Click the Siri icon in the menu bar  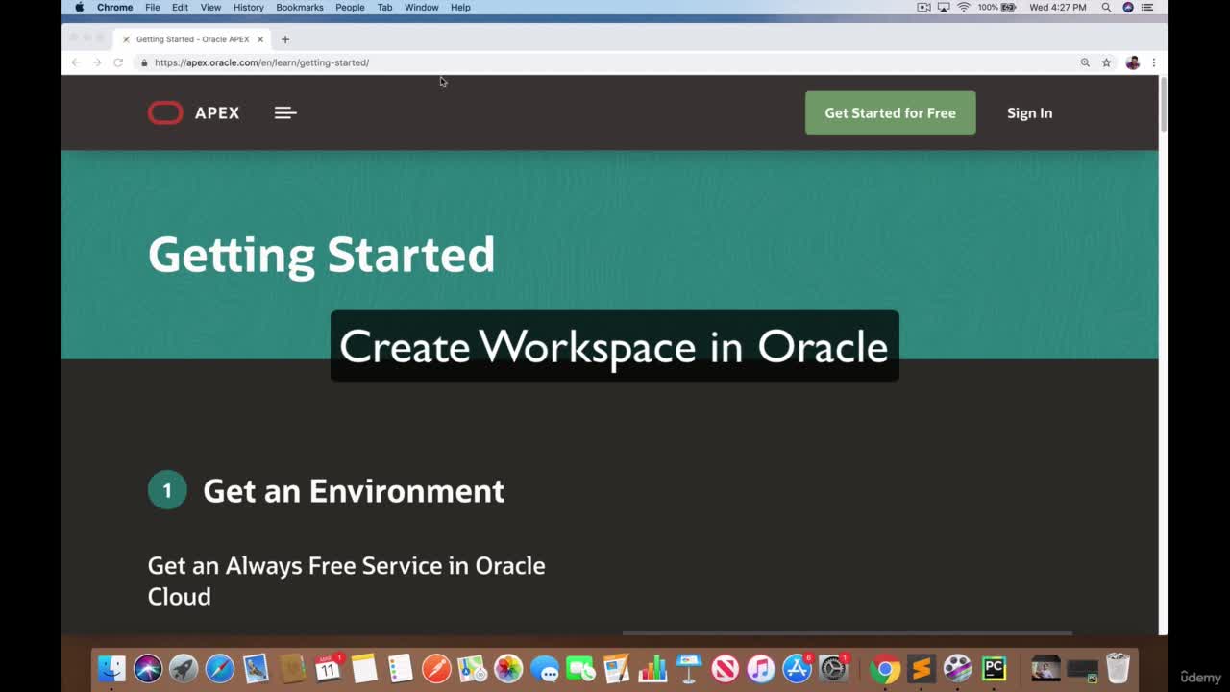click(1128, 7)
